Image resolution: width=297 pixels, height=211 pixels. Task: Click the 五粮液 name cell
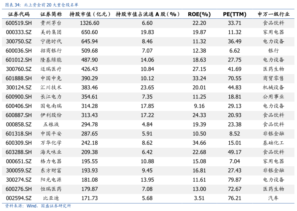(x=51, y=124)
